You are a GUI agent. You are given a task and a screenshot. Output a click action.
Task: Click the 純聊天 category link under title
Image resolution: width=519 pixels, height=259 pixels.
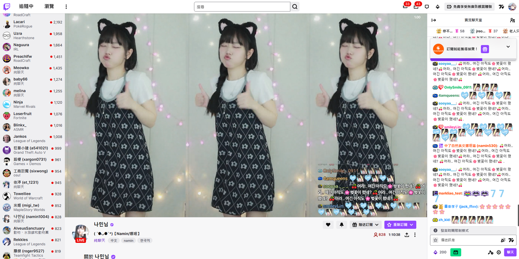tap(100, 240)
